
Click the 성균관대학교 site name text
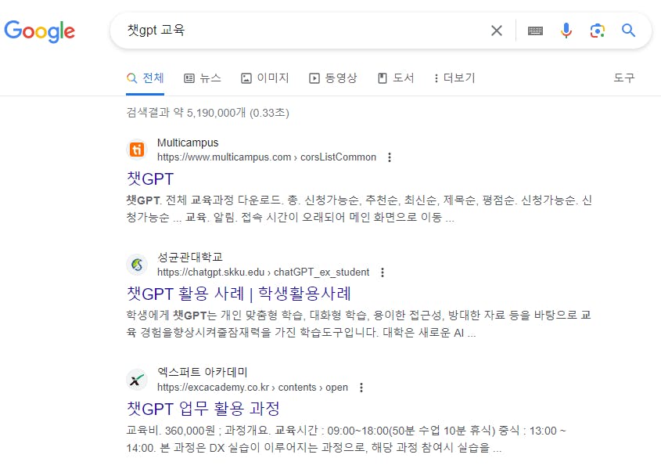190,258
